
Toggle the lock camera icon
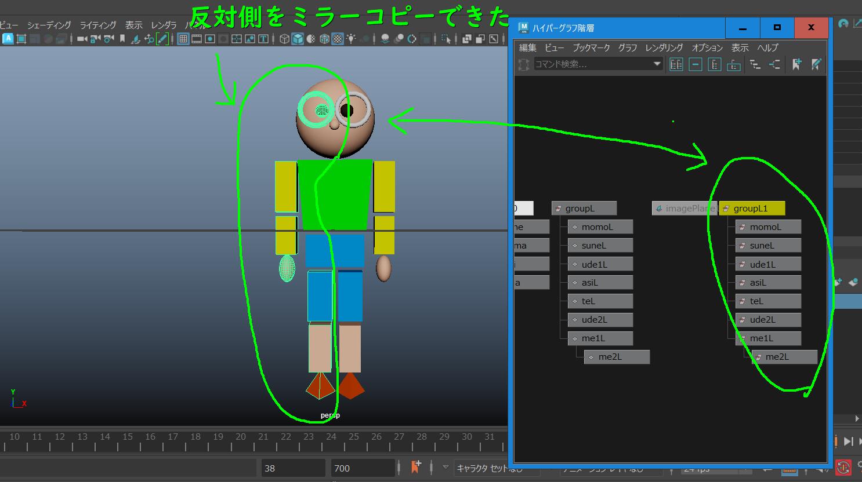tap(95, 39)
